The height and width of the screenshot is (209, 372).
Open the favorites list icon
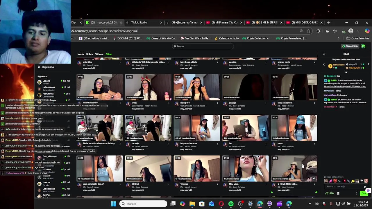coord(335,31)
